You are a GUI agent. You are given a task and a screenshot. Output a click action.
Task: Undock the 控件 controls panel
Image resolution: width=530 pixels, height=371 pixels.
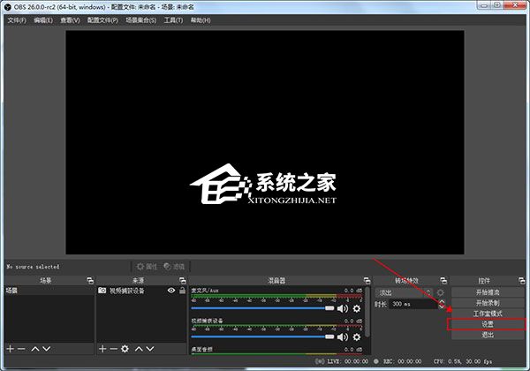[521, 280]
